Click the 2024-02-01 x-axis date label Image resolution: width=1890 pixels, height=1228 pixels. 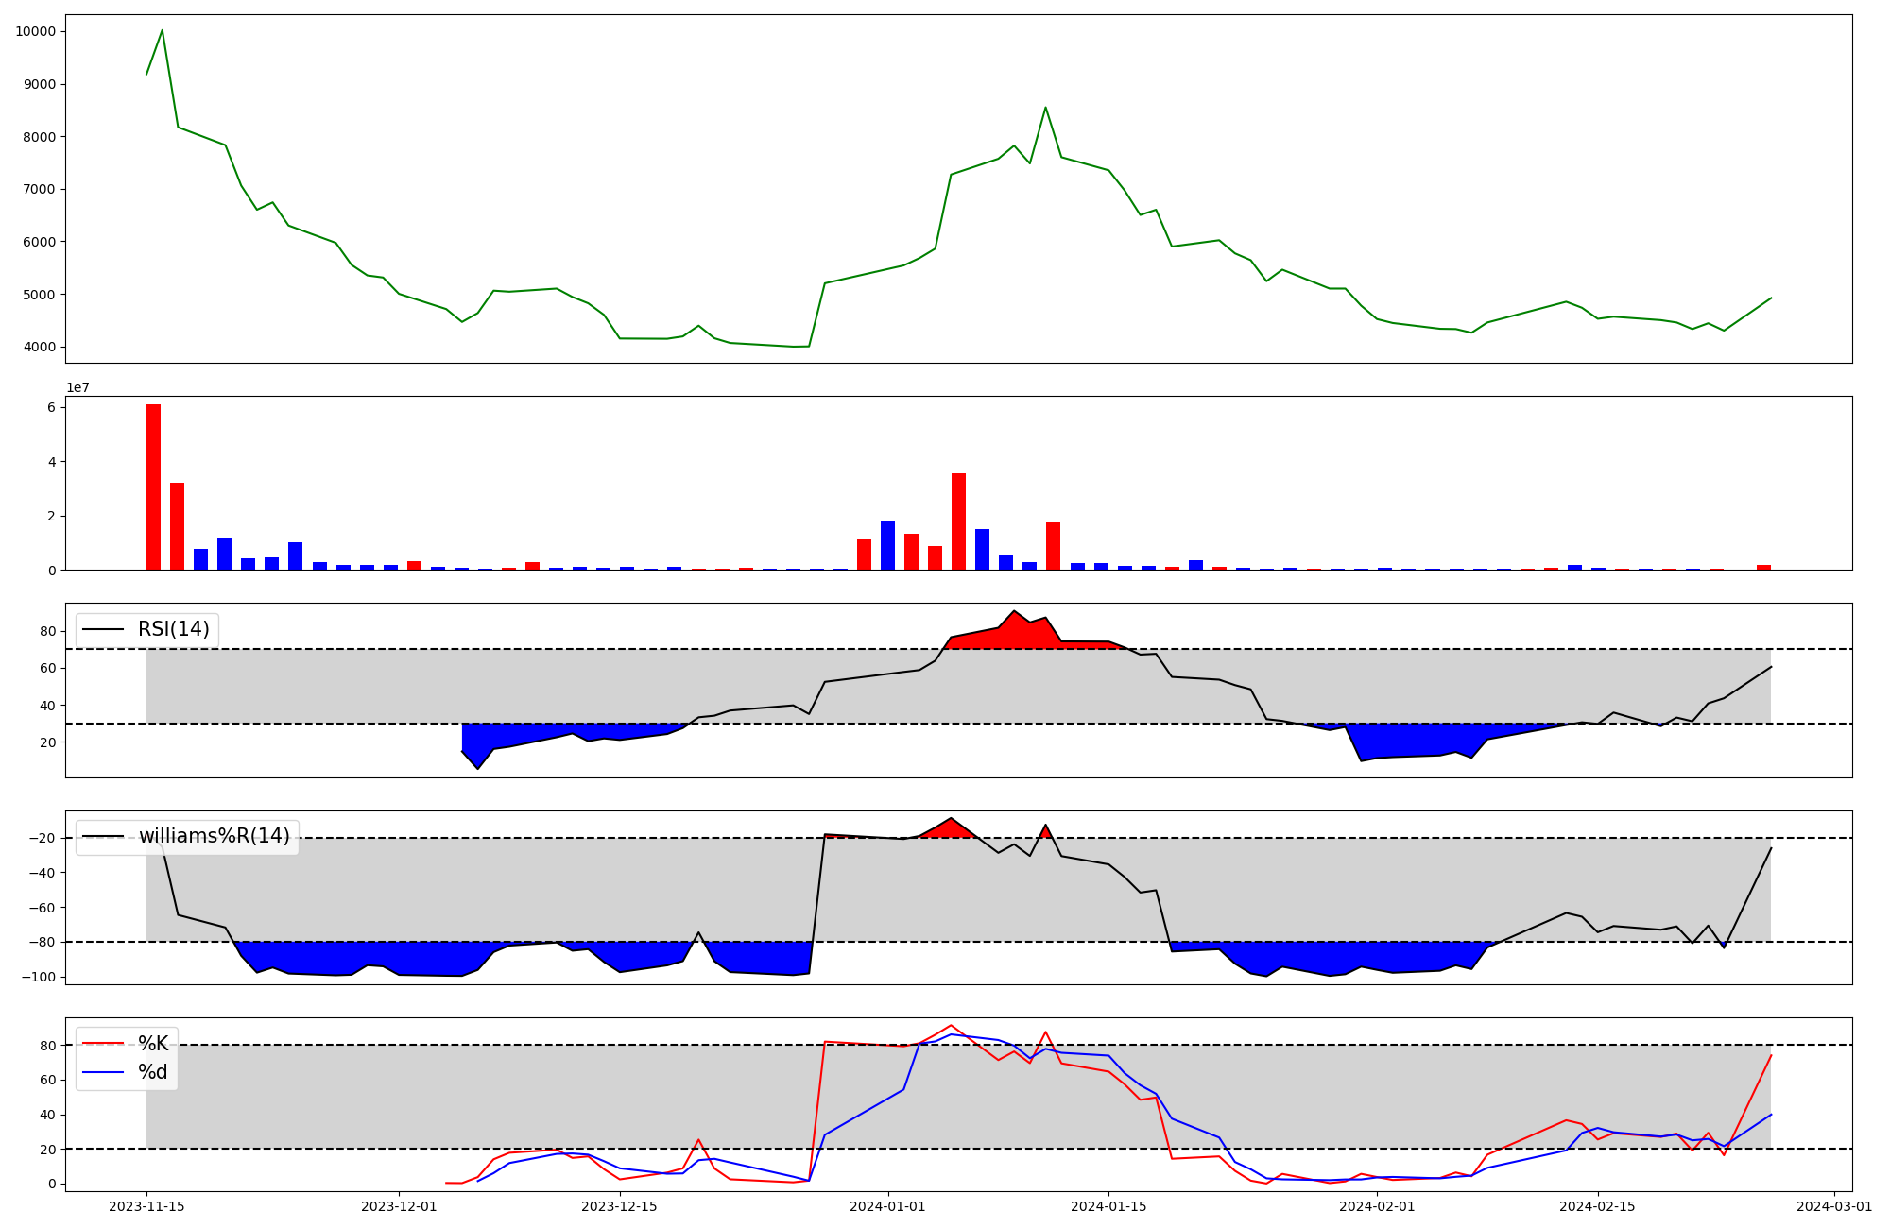tap(1377, 1206)
